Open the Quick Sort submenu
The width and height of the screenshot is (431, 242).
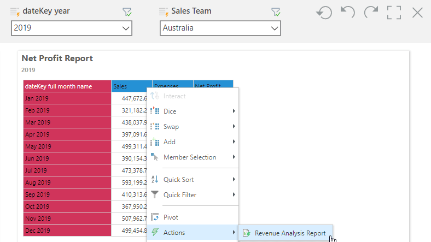[x=193, y=179]
